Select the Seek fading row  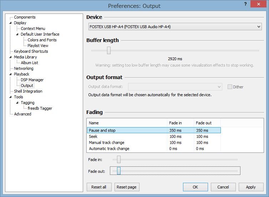click(x=154, y=136)
